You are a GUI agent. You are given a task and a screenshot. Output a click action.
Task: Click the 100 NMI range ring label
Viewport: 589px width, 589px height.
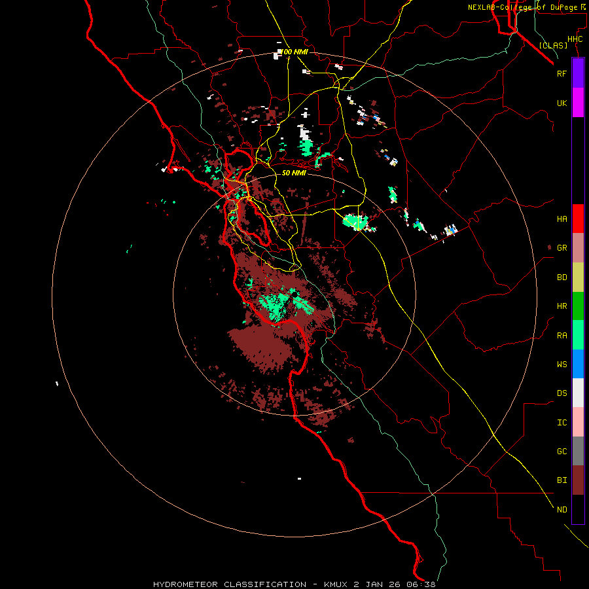(294, 52)
